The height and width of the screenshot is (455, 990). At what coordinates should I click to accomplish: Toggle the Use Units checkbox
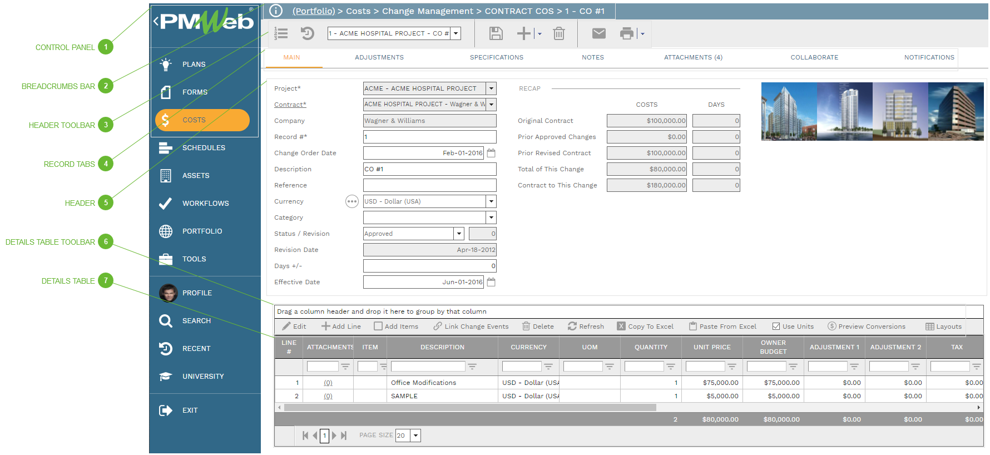[776, 327]
